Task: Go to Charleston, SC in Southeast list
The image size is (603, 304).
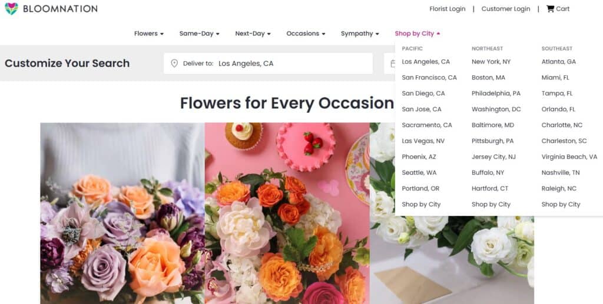Action: [564, 141]
